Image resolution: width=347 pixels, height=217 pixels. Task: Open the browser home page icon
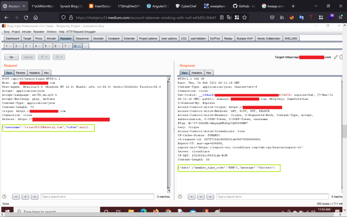point(36,18)
